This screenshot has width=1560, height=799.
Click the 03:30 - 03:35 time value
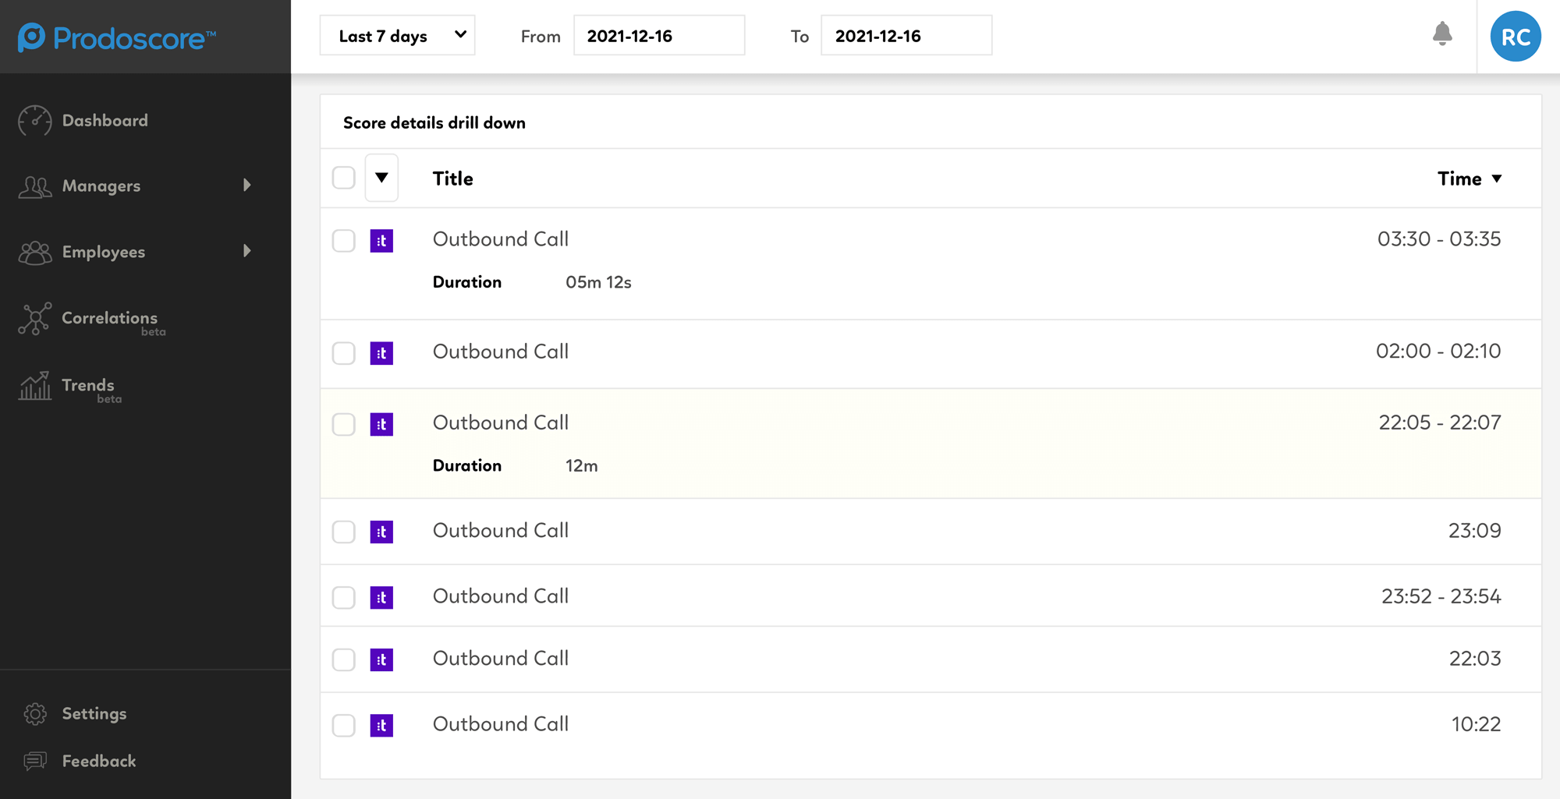[x=1439, y=239]
